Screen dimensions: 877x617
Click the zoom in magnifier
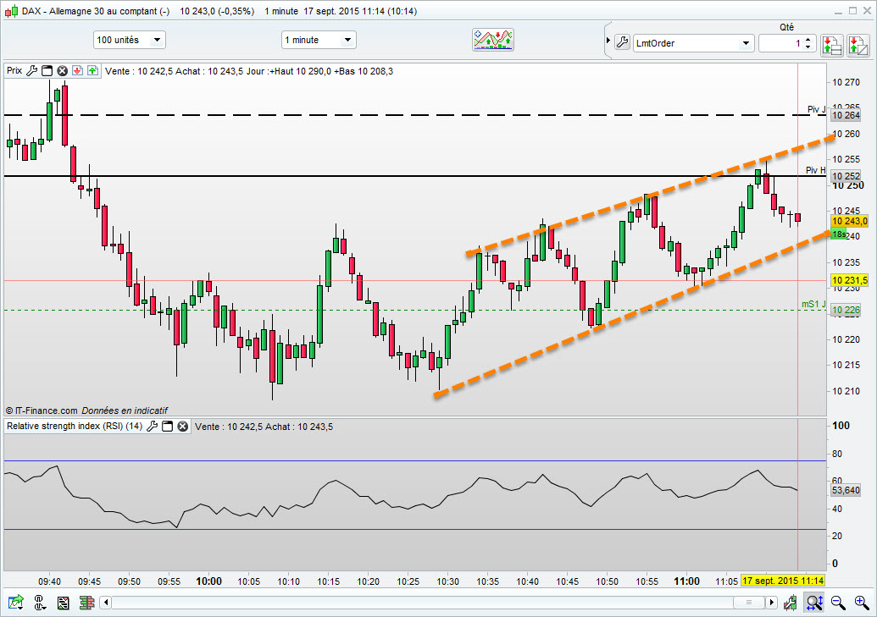tap(862, 602)
